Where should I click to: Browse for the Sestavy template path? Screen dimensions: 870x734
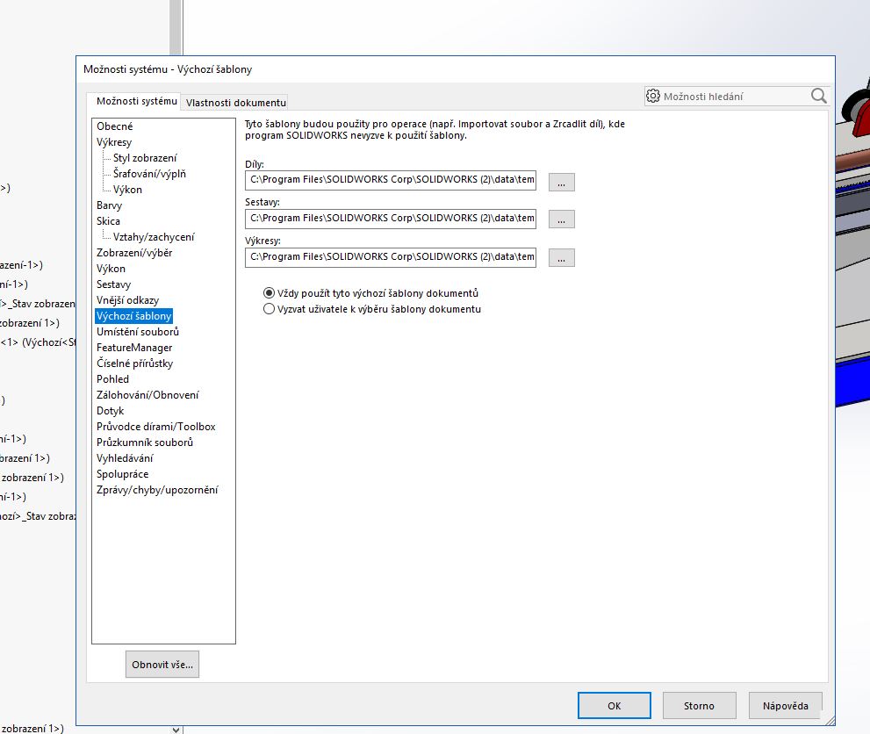pos(561,219)
